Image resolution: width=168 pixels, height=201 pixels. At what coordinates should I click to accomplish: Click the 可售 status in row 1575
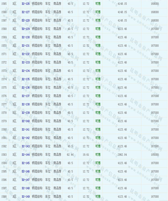click(x=98, y=88)
